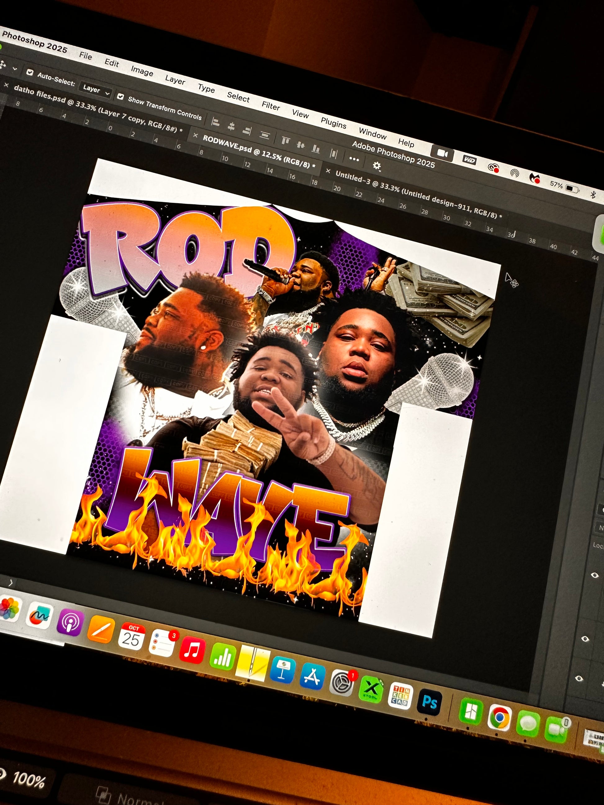This screenshot has height=805, width=604.
Task: Click the align horizontal centers icon
Action: pyautogui.click(x=231, y=127)
